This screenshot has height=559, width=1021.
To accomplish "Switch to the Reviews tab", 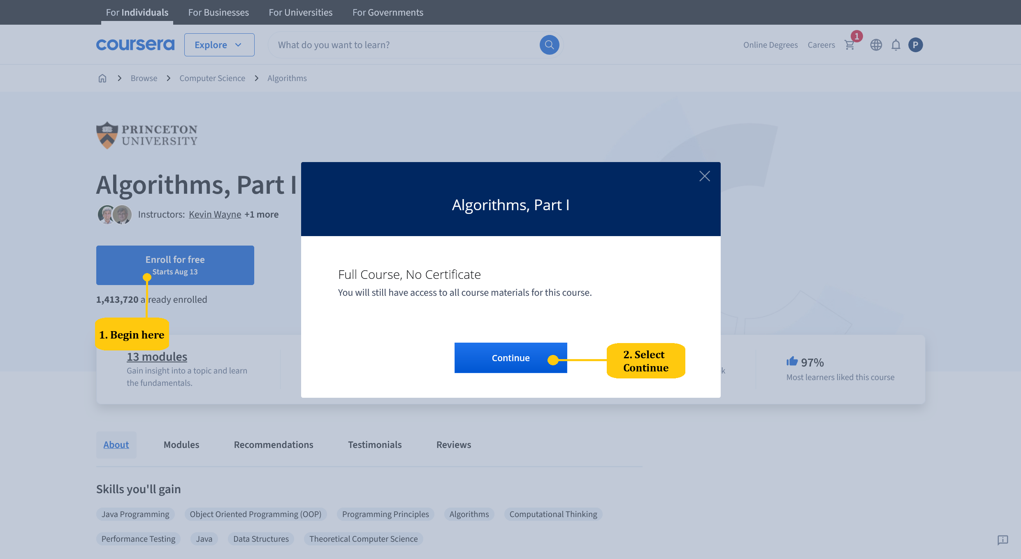I will point(454,445).
